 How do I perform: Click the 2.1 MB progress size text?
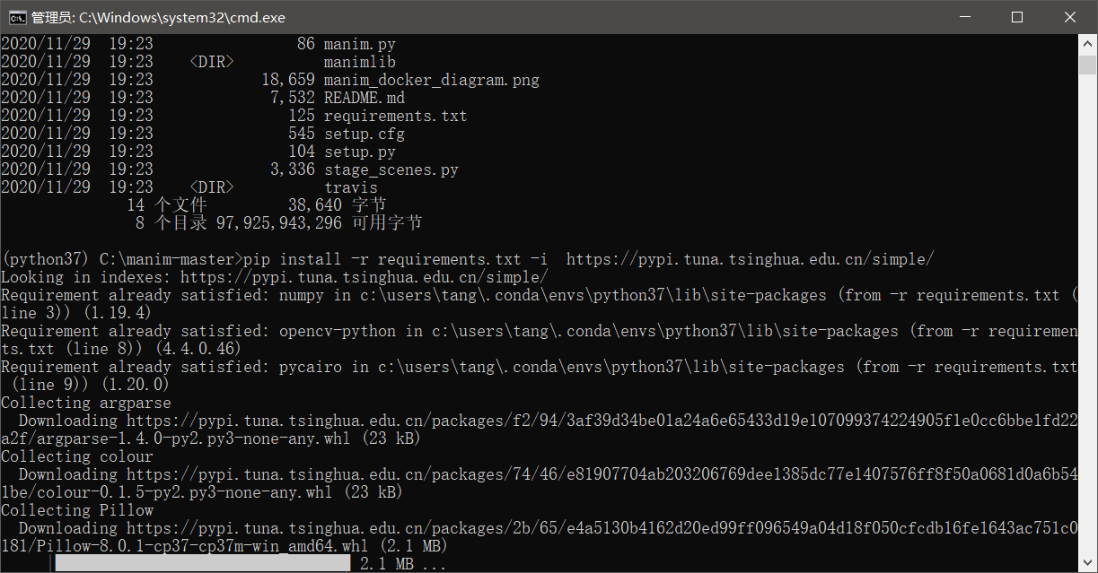[387, 564]
